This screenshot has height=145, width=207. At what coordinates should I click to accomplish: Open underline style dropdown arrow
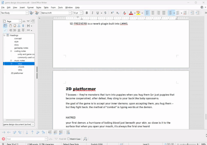coord(101,13)
